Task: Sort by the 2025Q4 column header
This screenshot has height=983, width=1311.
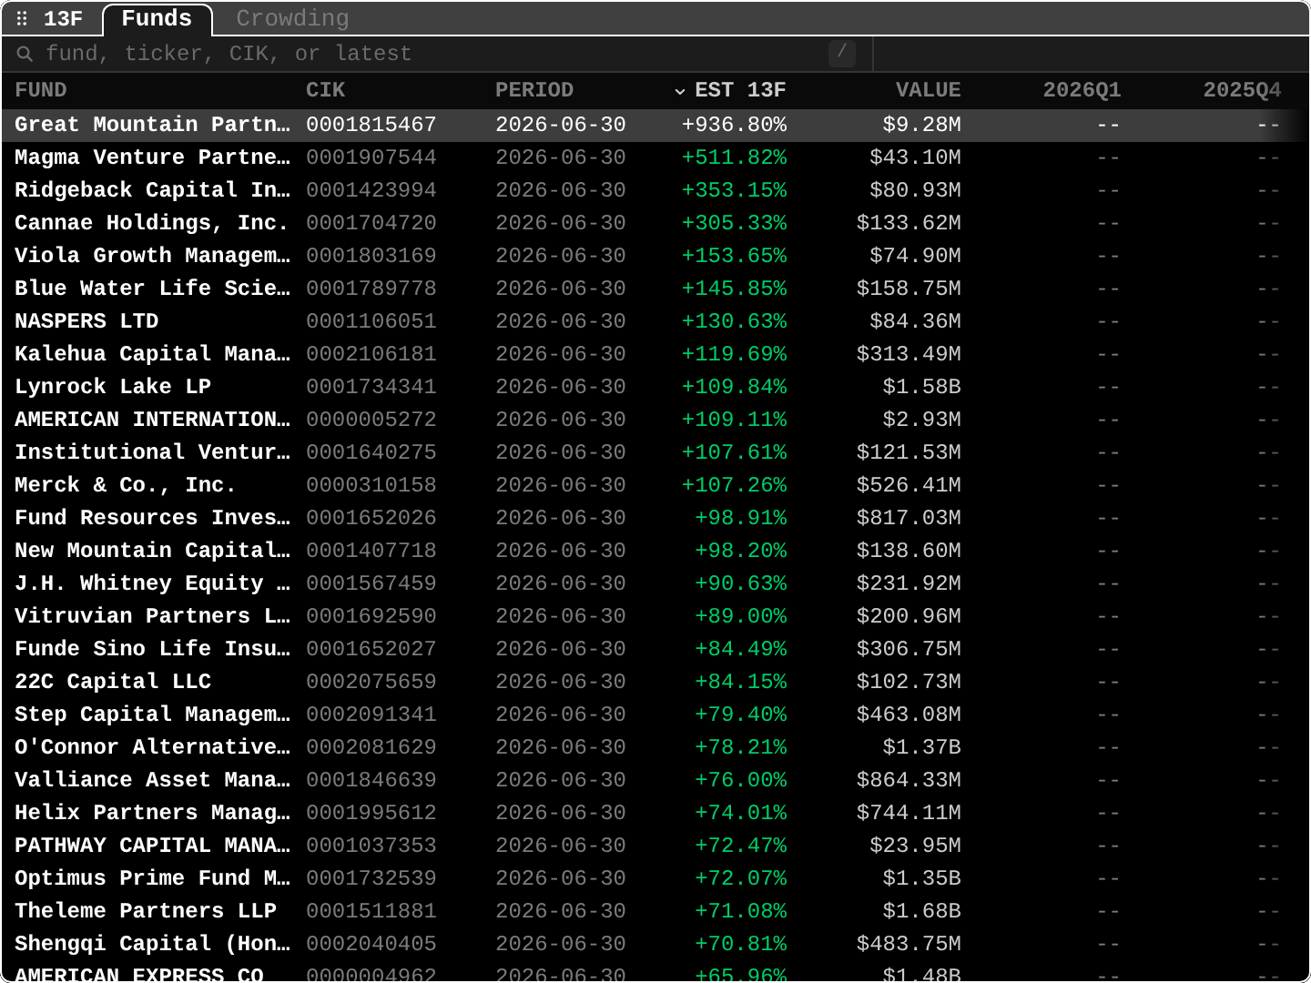Action: click(x=1242, y=90)
